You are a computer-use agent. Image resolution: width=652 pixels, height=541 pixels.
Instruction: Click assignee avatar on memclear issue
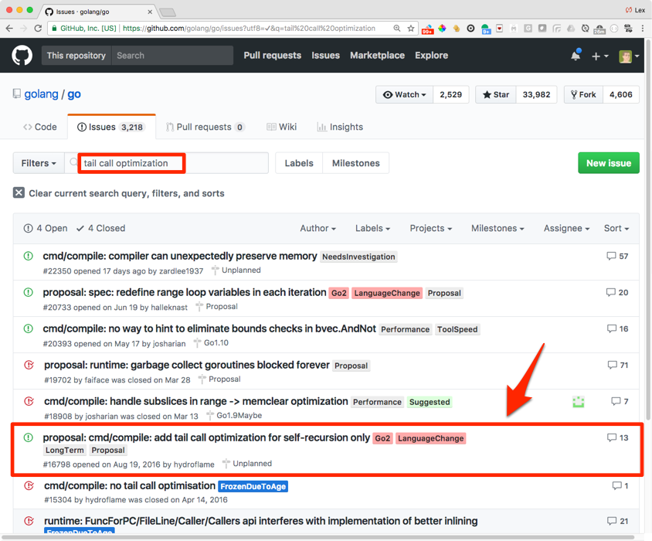tap(578, 402)
